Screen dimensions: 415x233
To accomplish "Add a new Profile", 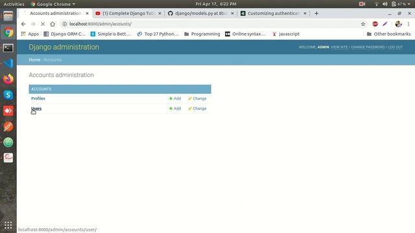I will [x=175, y=98].
